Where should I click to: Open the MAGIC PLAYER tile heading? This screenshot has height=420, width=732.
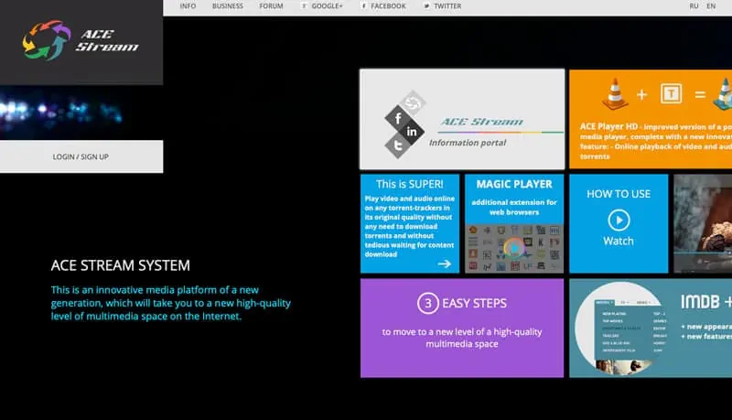[x=514, y=184]
